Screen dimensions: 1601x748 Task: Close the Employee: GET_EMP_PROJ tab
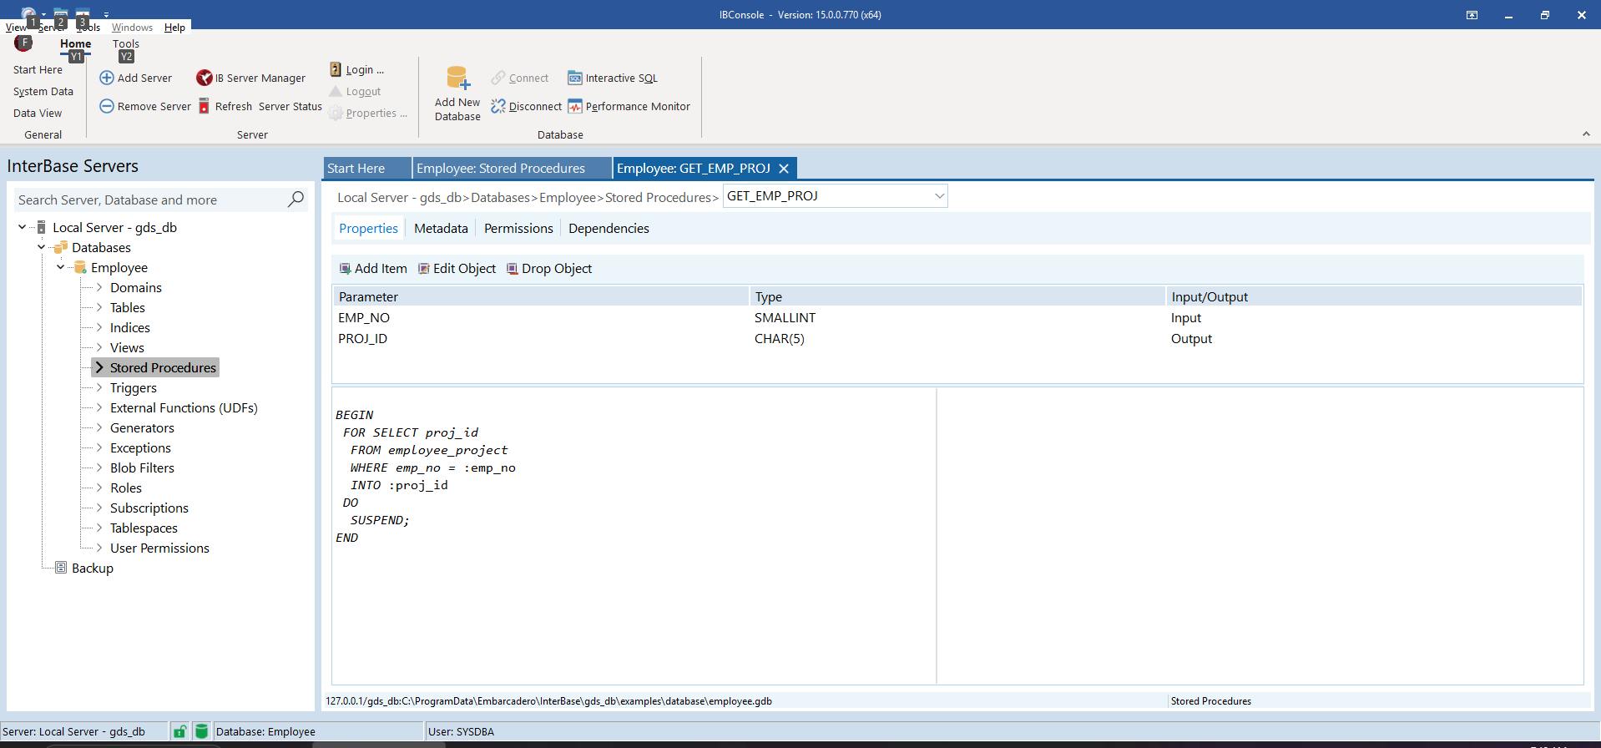784,169
